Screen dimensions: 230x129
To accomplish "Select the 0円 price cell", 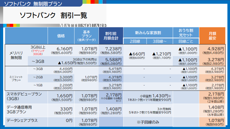I will coord(69,120).
